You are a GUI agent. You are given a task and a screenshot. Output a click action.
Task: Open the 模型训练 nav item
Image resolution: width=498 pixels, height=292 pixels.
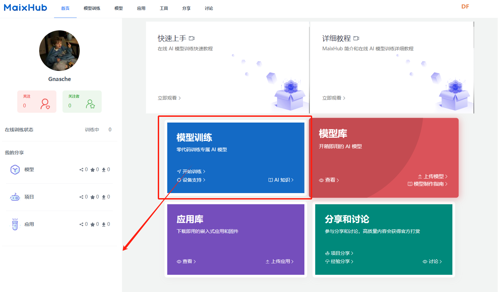pyautogui.click(x=92, y=8)
